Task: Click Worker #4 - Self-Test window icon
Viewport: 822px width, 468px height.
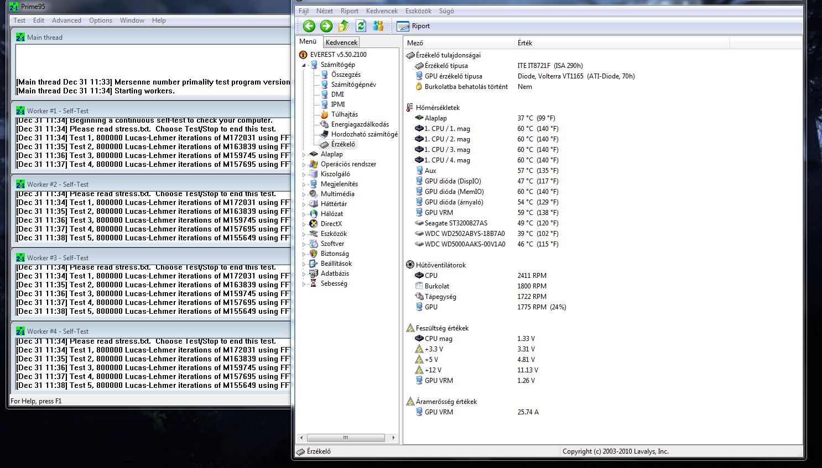Action: coord(20,332)
